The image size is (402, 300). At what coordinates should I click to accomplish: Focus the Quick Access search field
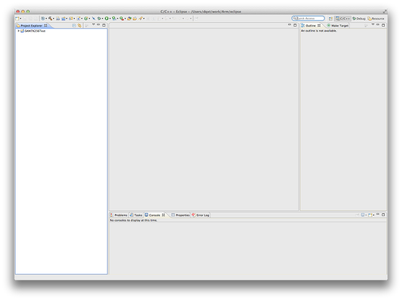pos(308,19)
